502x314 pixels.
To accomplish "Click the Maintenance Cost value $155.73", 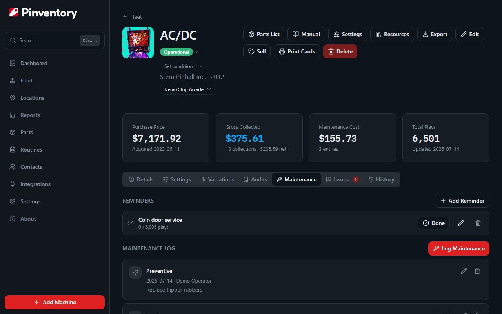I will click(x=338, y=139).
